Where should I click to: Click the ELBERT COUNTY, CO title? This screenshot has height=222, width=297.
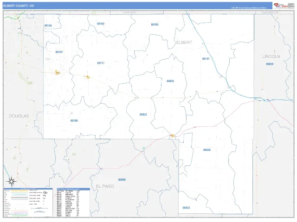[x=19, y=6]
